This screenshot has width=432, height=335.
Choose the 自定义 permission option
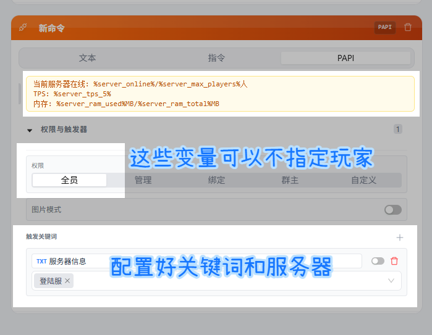point(363,180)
